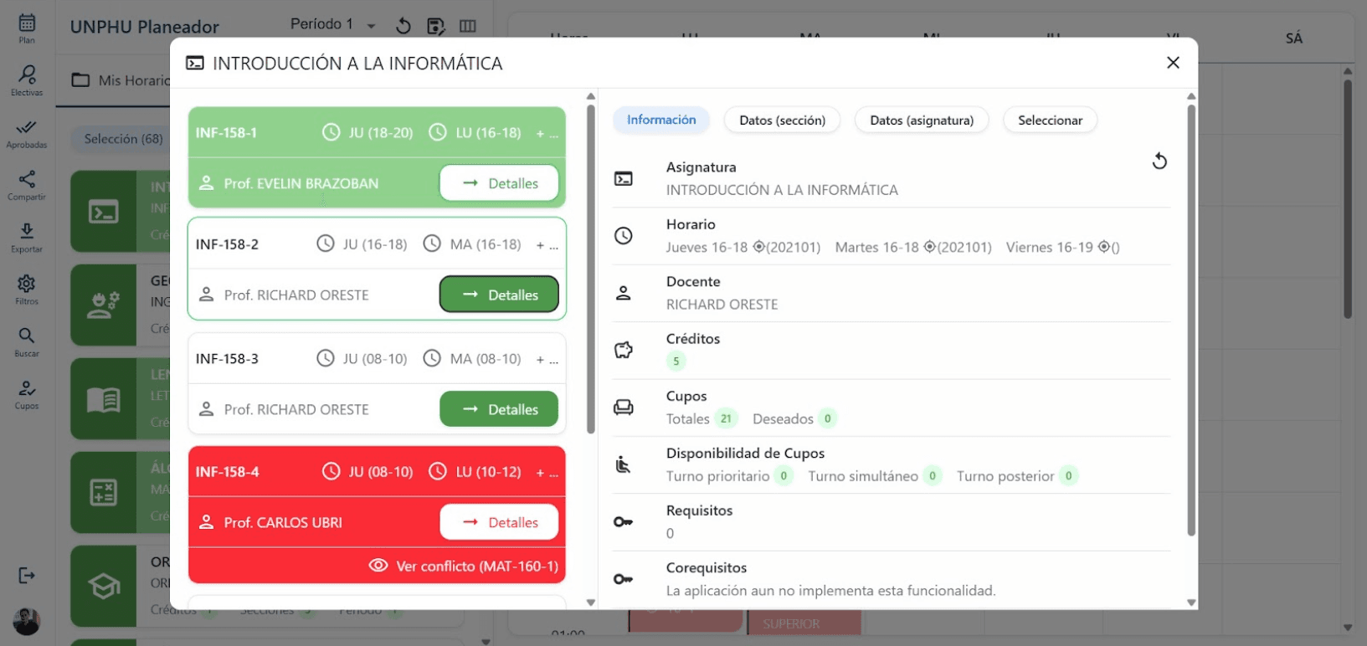Expand more schedules on INF-158-1

547,133
